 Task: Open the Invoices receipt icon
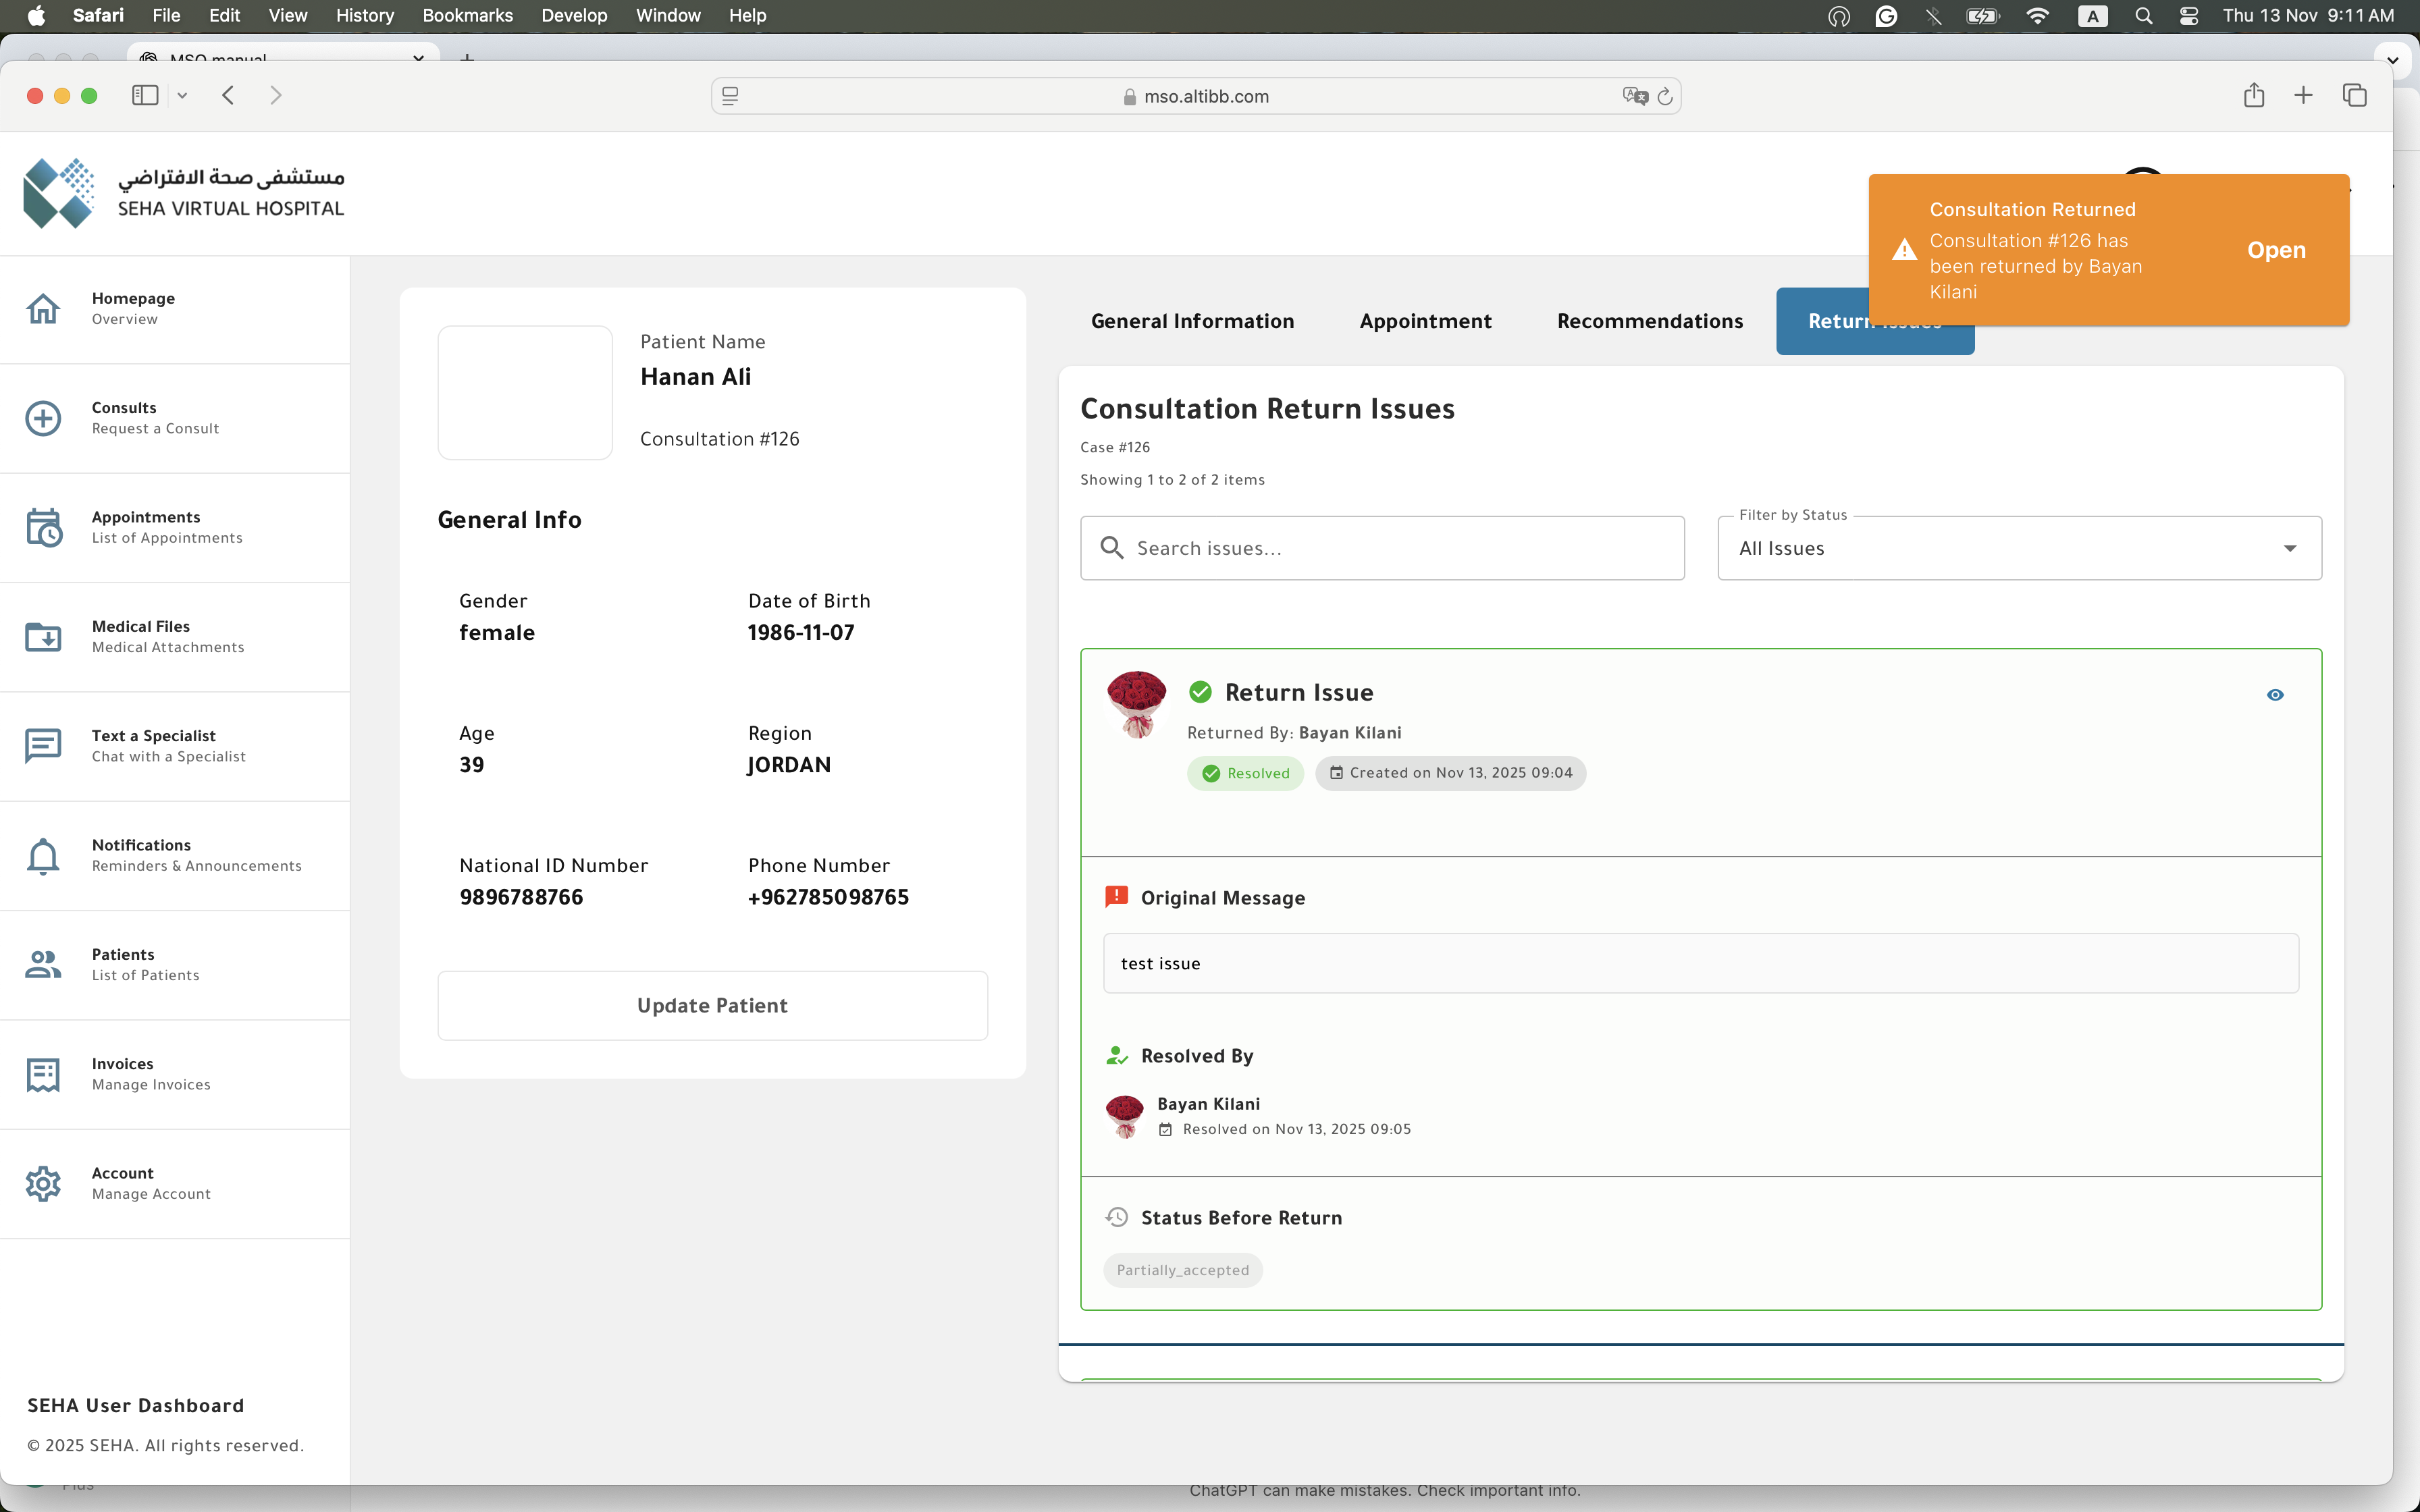pos(43,1075)
